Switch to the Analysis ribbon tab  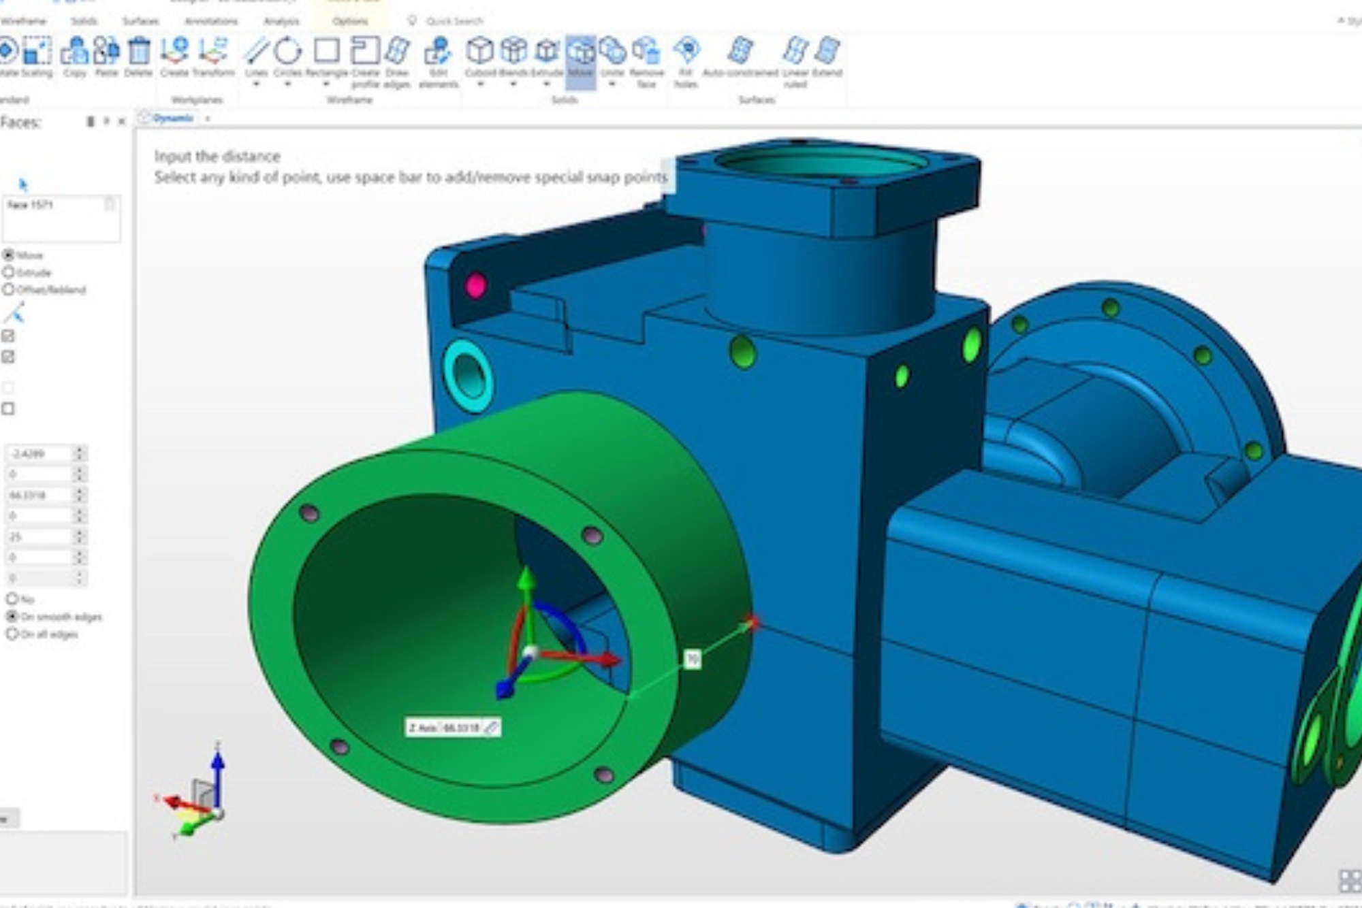pyautogui.click(x=281, y=21)
